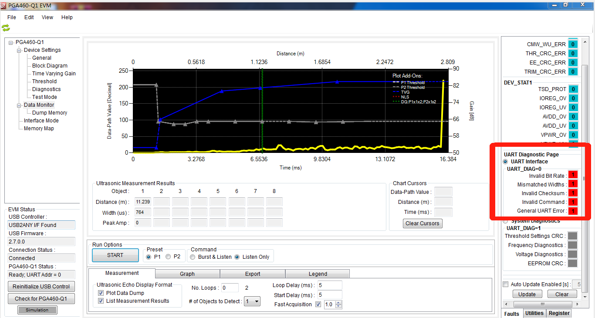Screen dimensions: 595x318
Task: Select the Burst & Listen command
Action: (192, 257)
